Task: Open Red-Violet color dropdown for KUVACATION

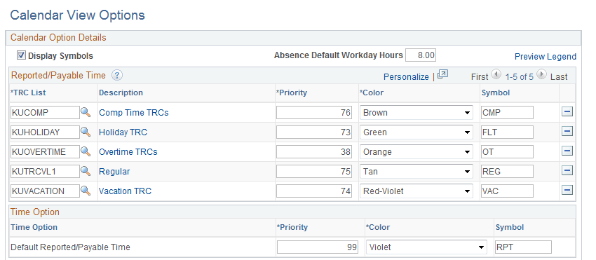Action: (416, 191)
